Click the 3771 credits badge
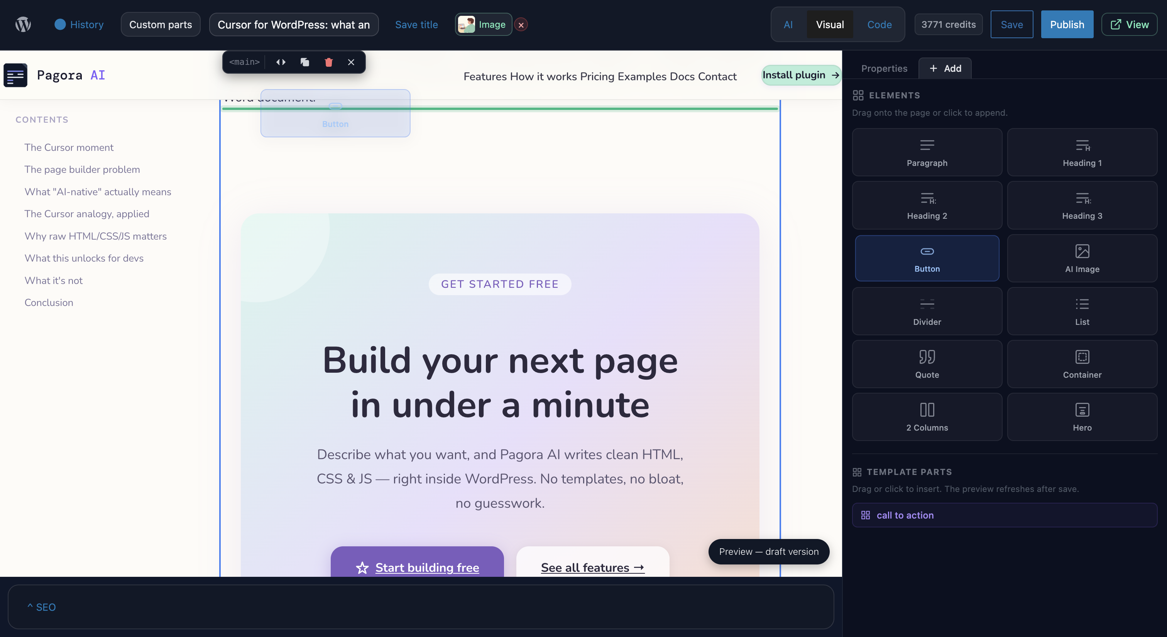 tap(948, 24)
